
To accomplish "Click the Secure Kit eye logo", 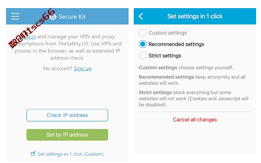I will click(53, 17).
